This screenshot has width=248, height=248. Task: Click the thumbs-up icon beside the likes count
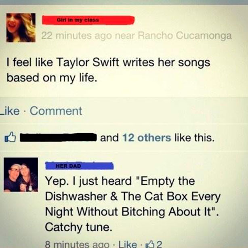click(10, 137)
